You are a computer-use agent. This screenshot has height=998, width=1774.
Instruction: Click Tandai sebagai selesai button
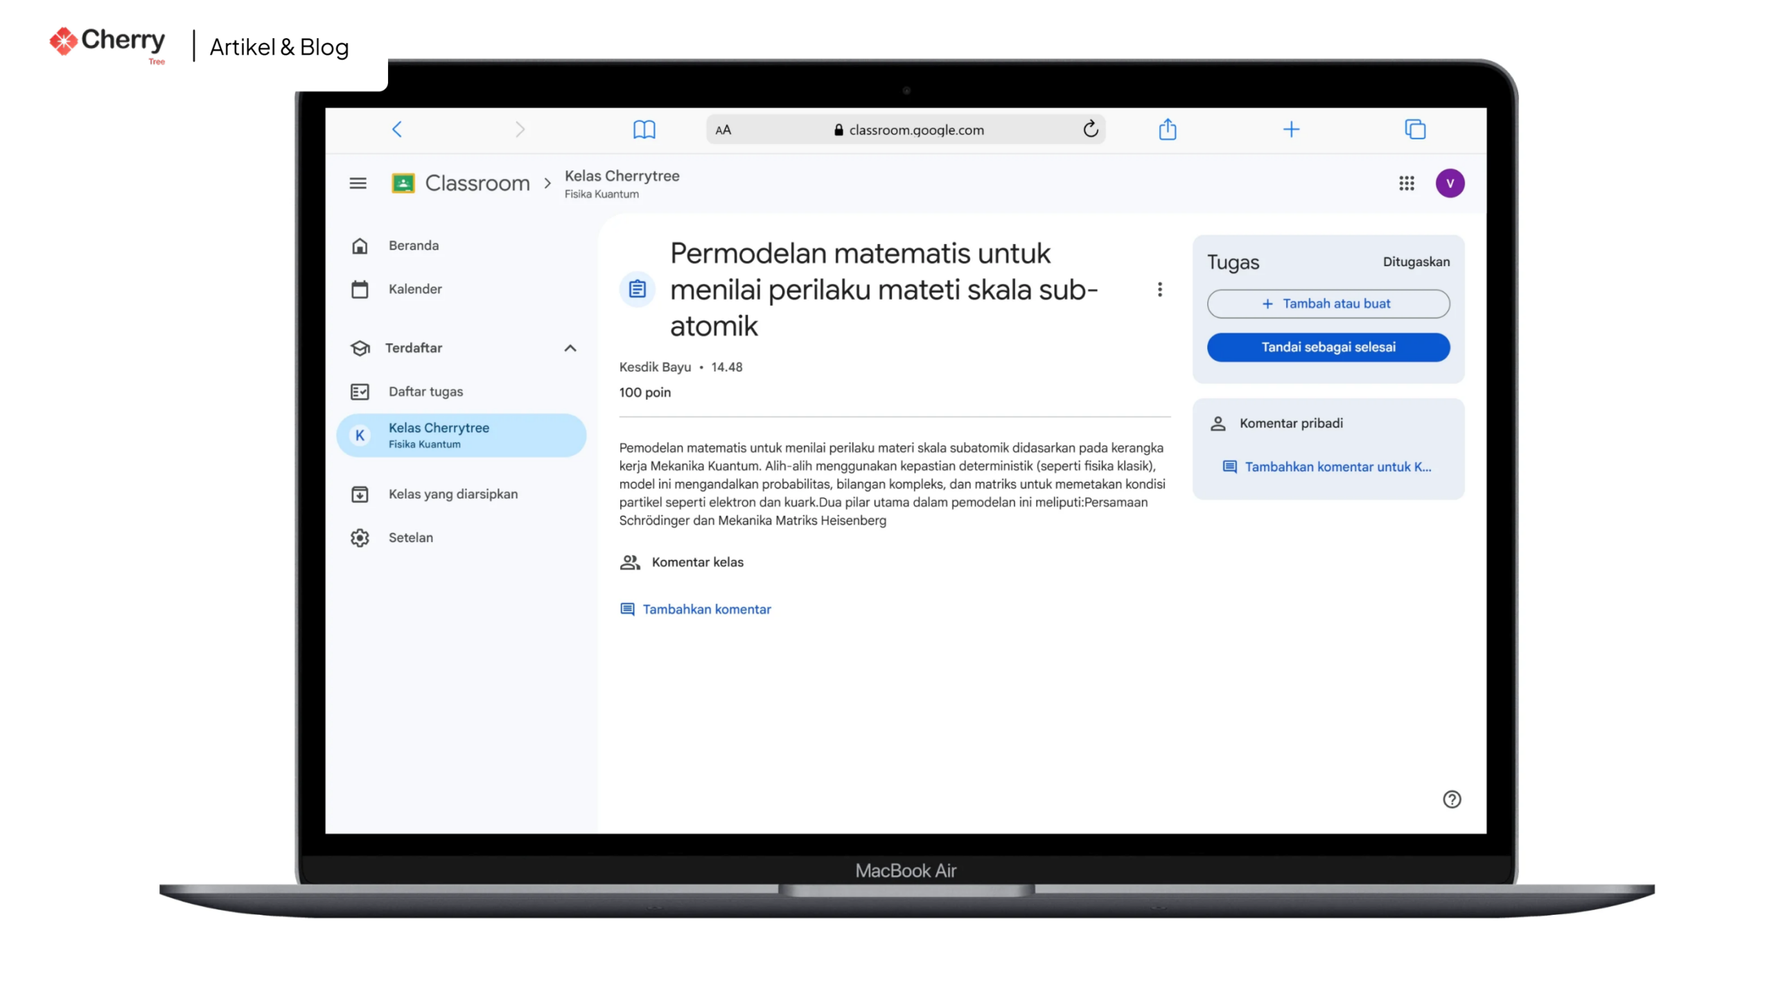[1328, 347]
